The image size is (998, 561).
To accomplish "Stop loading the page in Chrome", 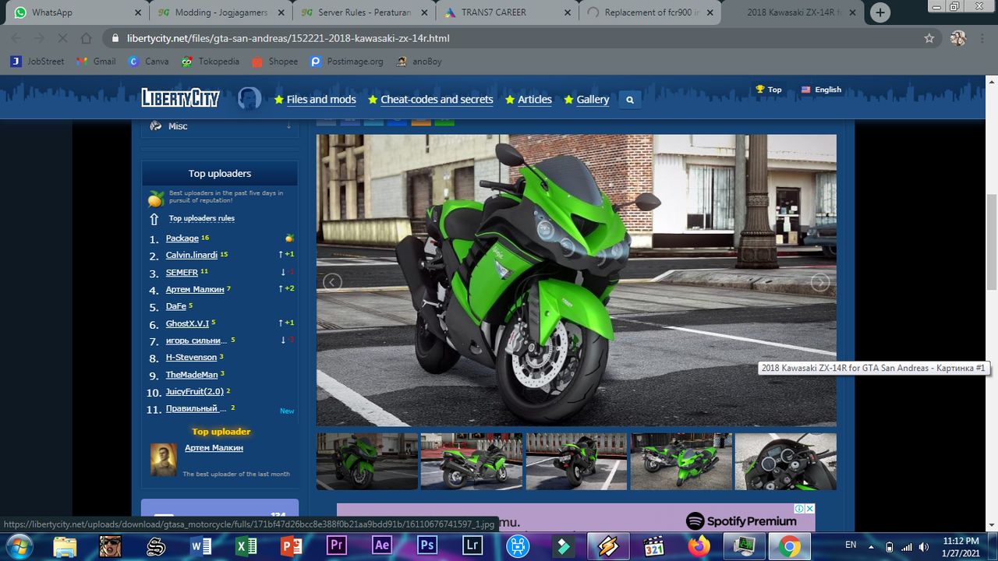I will (62, 38).
